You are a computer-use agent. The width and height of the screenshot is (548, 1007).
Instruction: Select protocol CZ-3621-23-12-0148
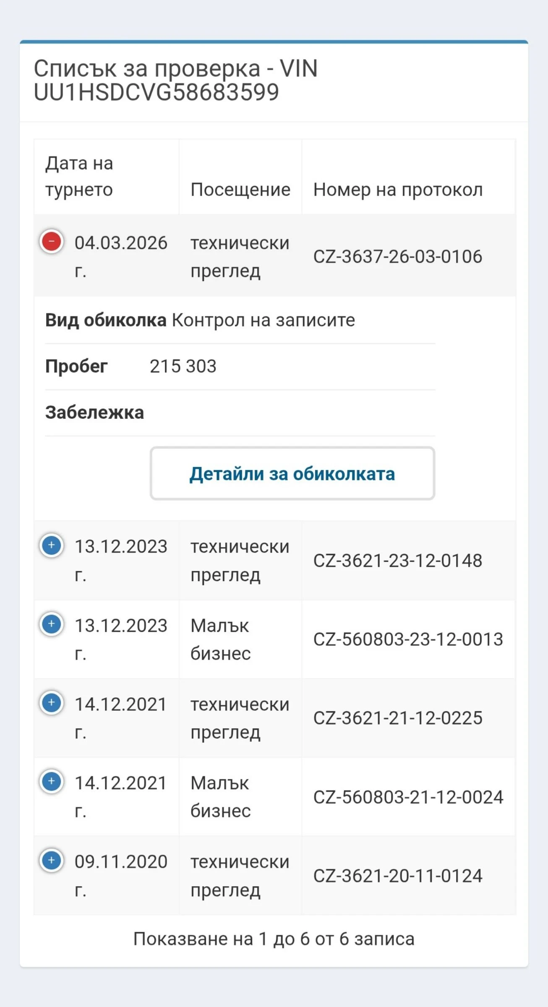pyautogui.click(x=398, y=561)
